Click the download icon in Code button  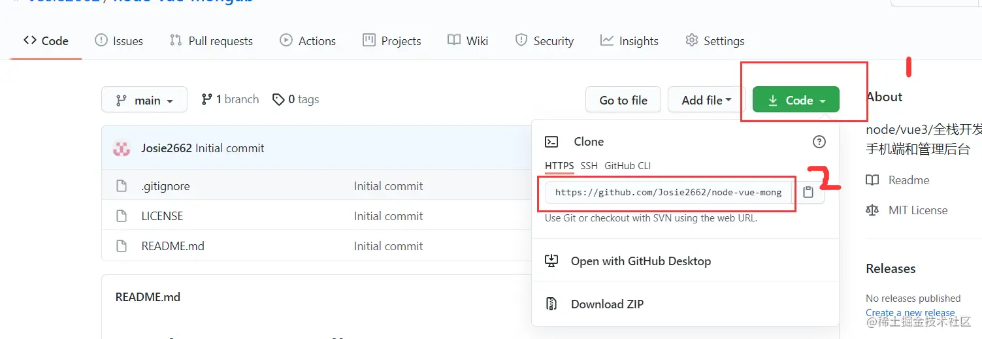point(773,101)
